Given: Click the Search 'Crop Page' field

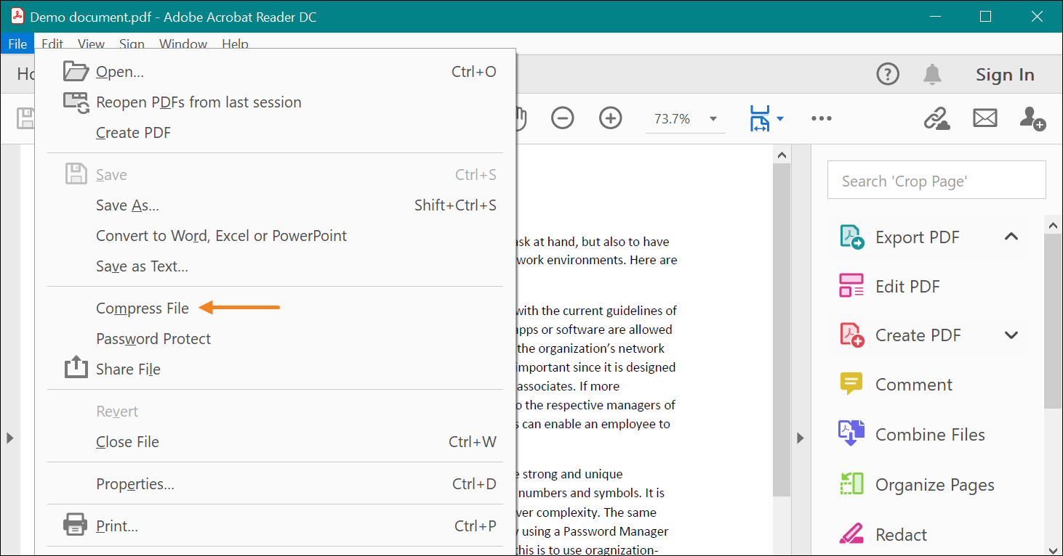Looking at the screenshot, I should [x=936, y=180].
